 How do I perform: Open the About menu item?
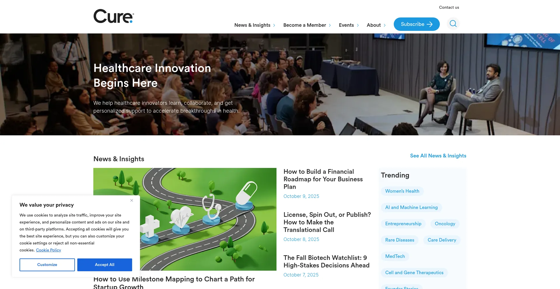point(374,25)
